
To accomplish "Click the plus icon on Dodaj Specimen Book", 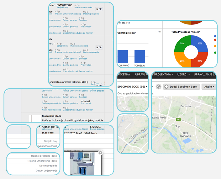I will (x=166, y=87).
